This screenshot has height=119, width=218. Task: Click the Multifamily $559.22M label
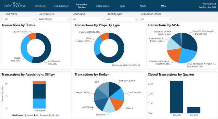coord(126,65)
